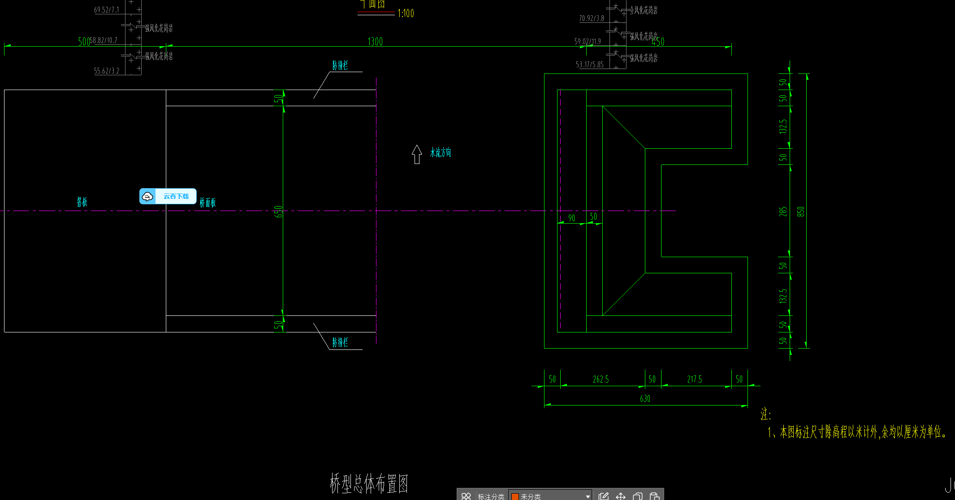Select the 285 vertical dimension

coord(783,211)
